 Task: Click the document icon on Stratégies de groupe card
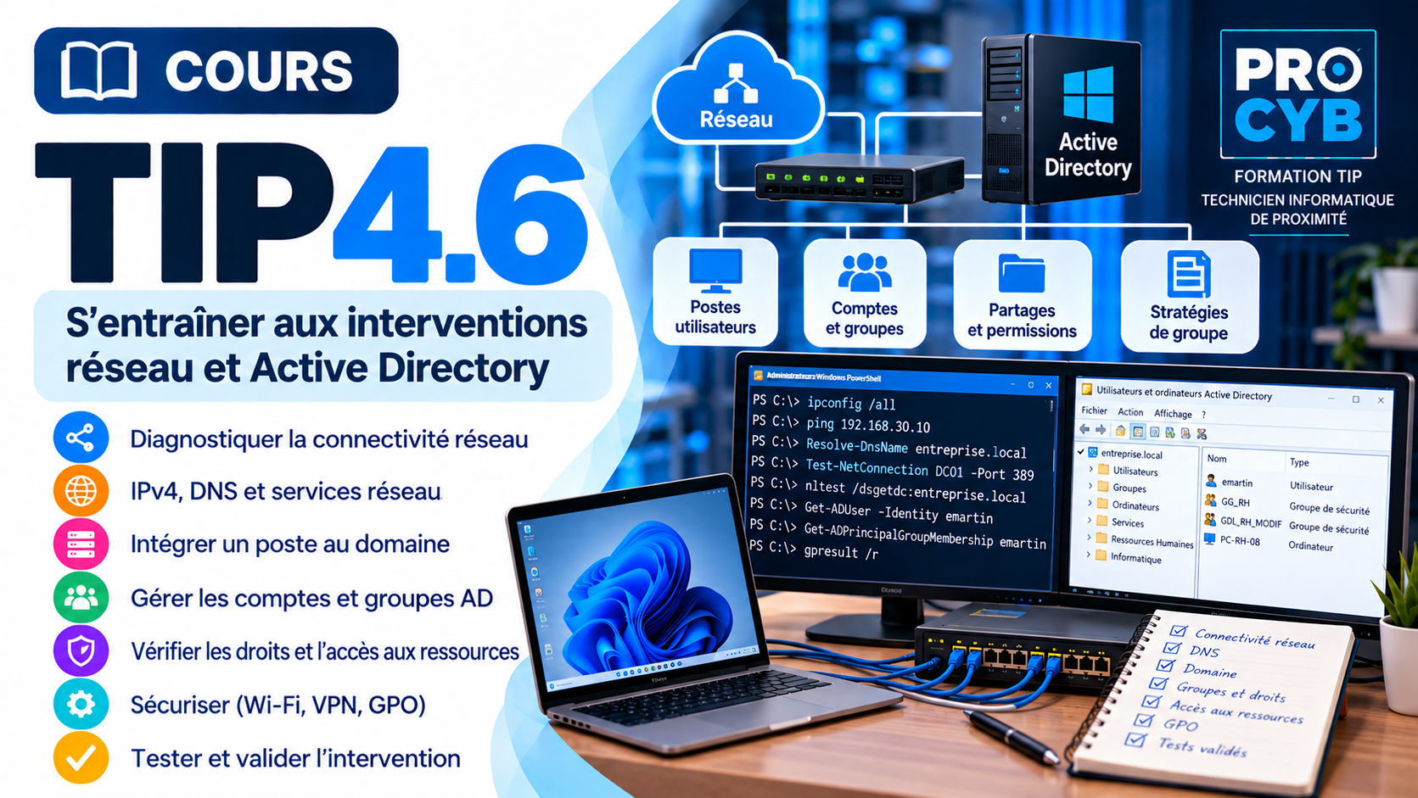[x=1188, y=275]
